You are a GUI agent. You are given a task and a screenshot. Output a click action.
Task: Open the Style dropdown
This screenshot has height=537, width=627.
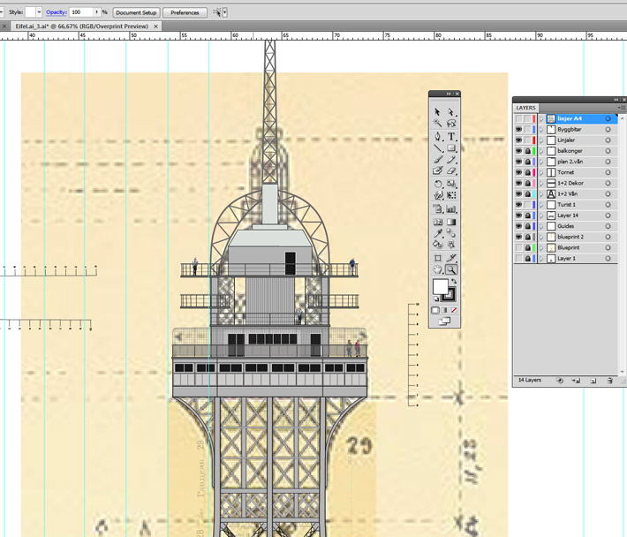(x=41, y=12)
